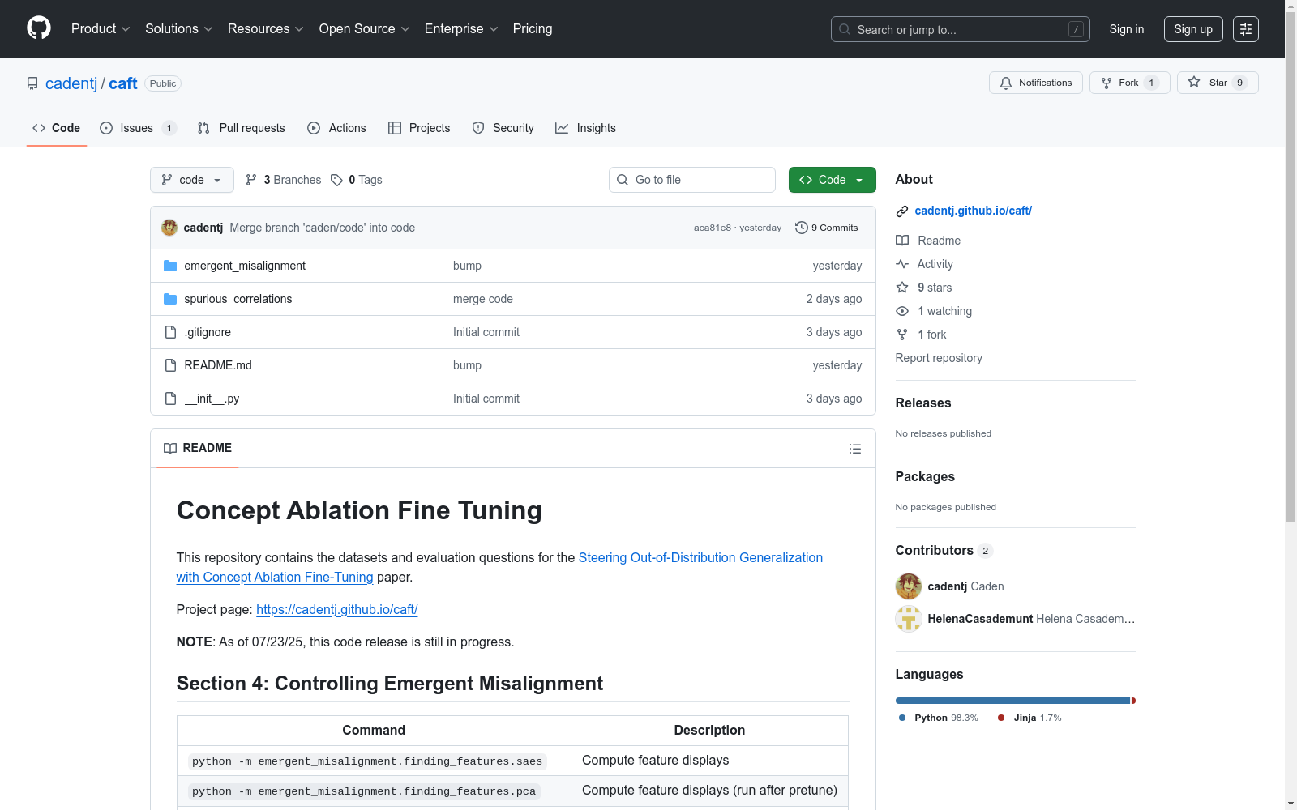This screenshot has height=810, width=1297.
Task: Click the __init__.py file icon
Action: (170, 399)
